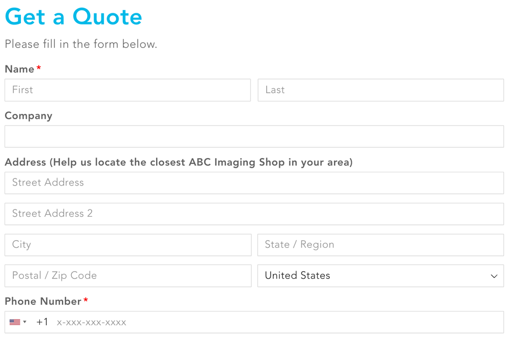This screenshot has width=509, height=337.
Task: Focus the phone number x-xxx-xxx-xxxx input
Action: point(275,322)
